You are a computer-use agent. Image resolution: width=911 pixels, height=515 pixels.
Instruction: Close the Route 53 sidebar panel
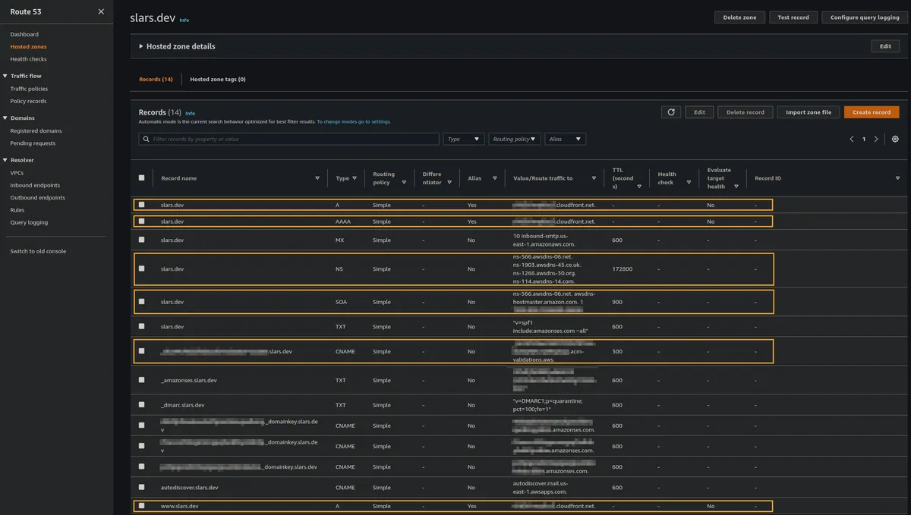[101, 11]
